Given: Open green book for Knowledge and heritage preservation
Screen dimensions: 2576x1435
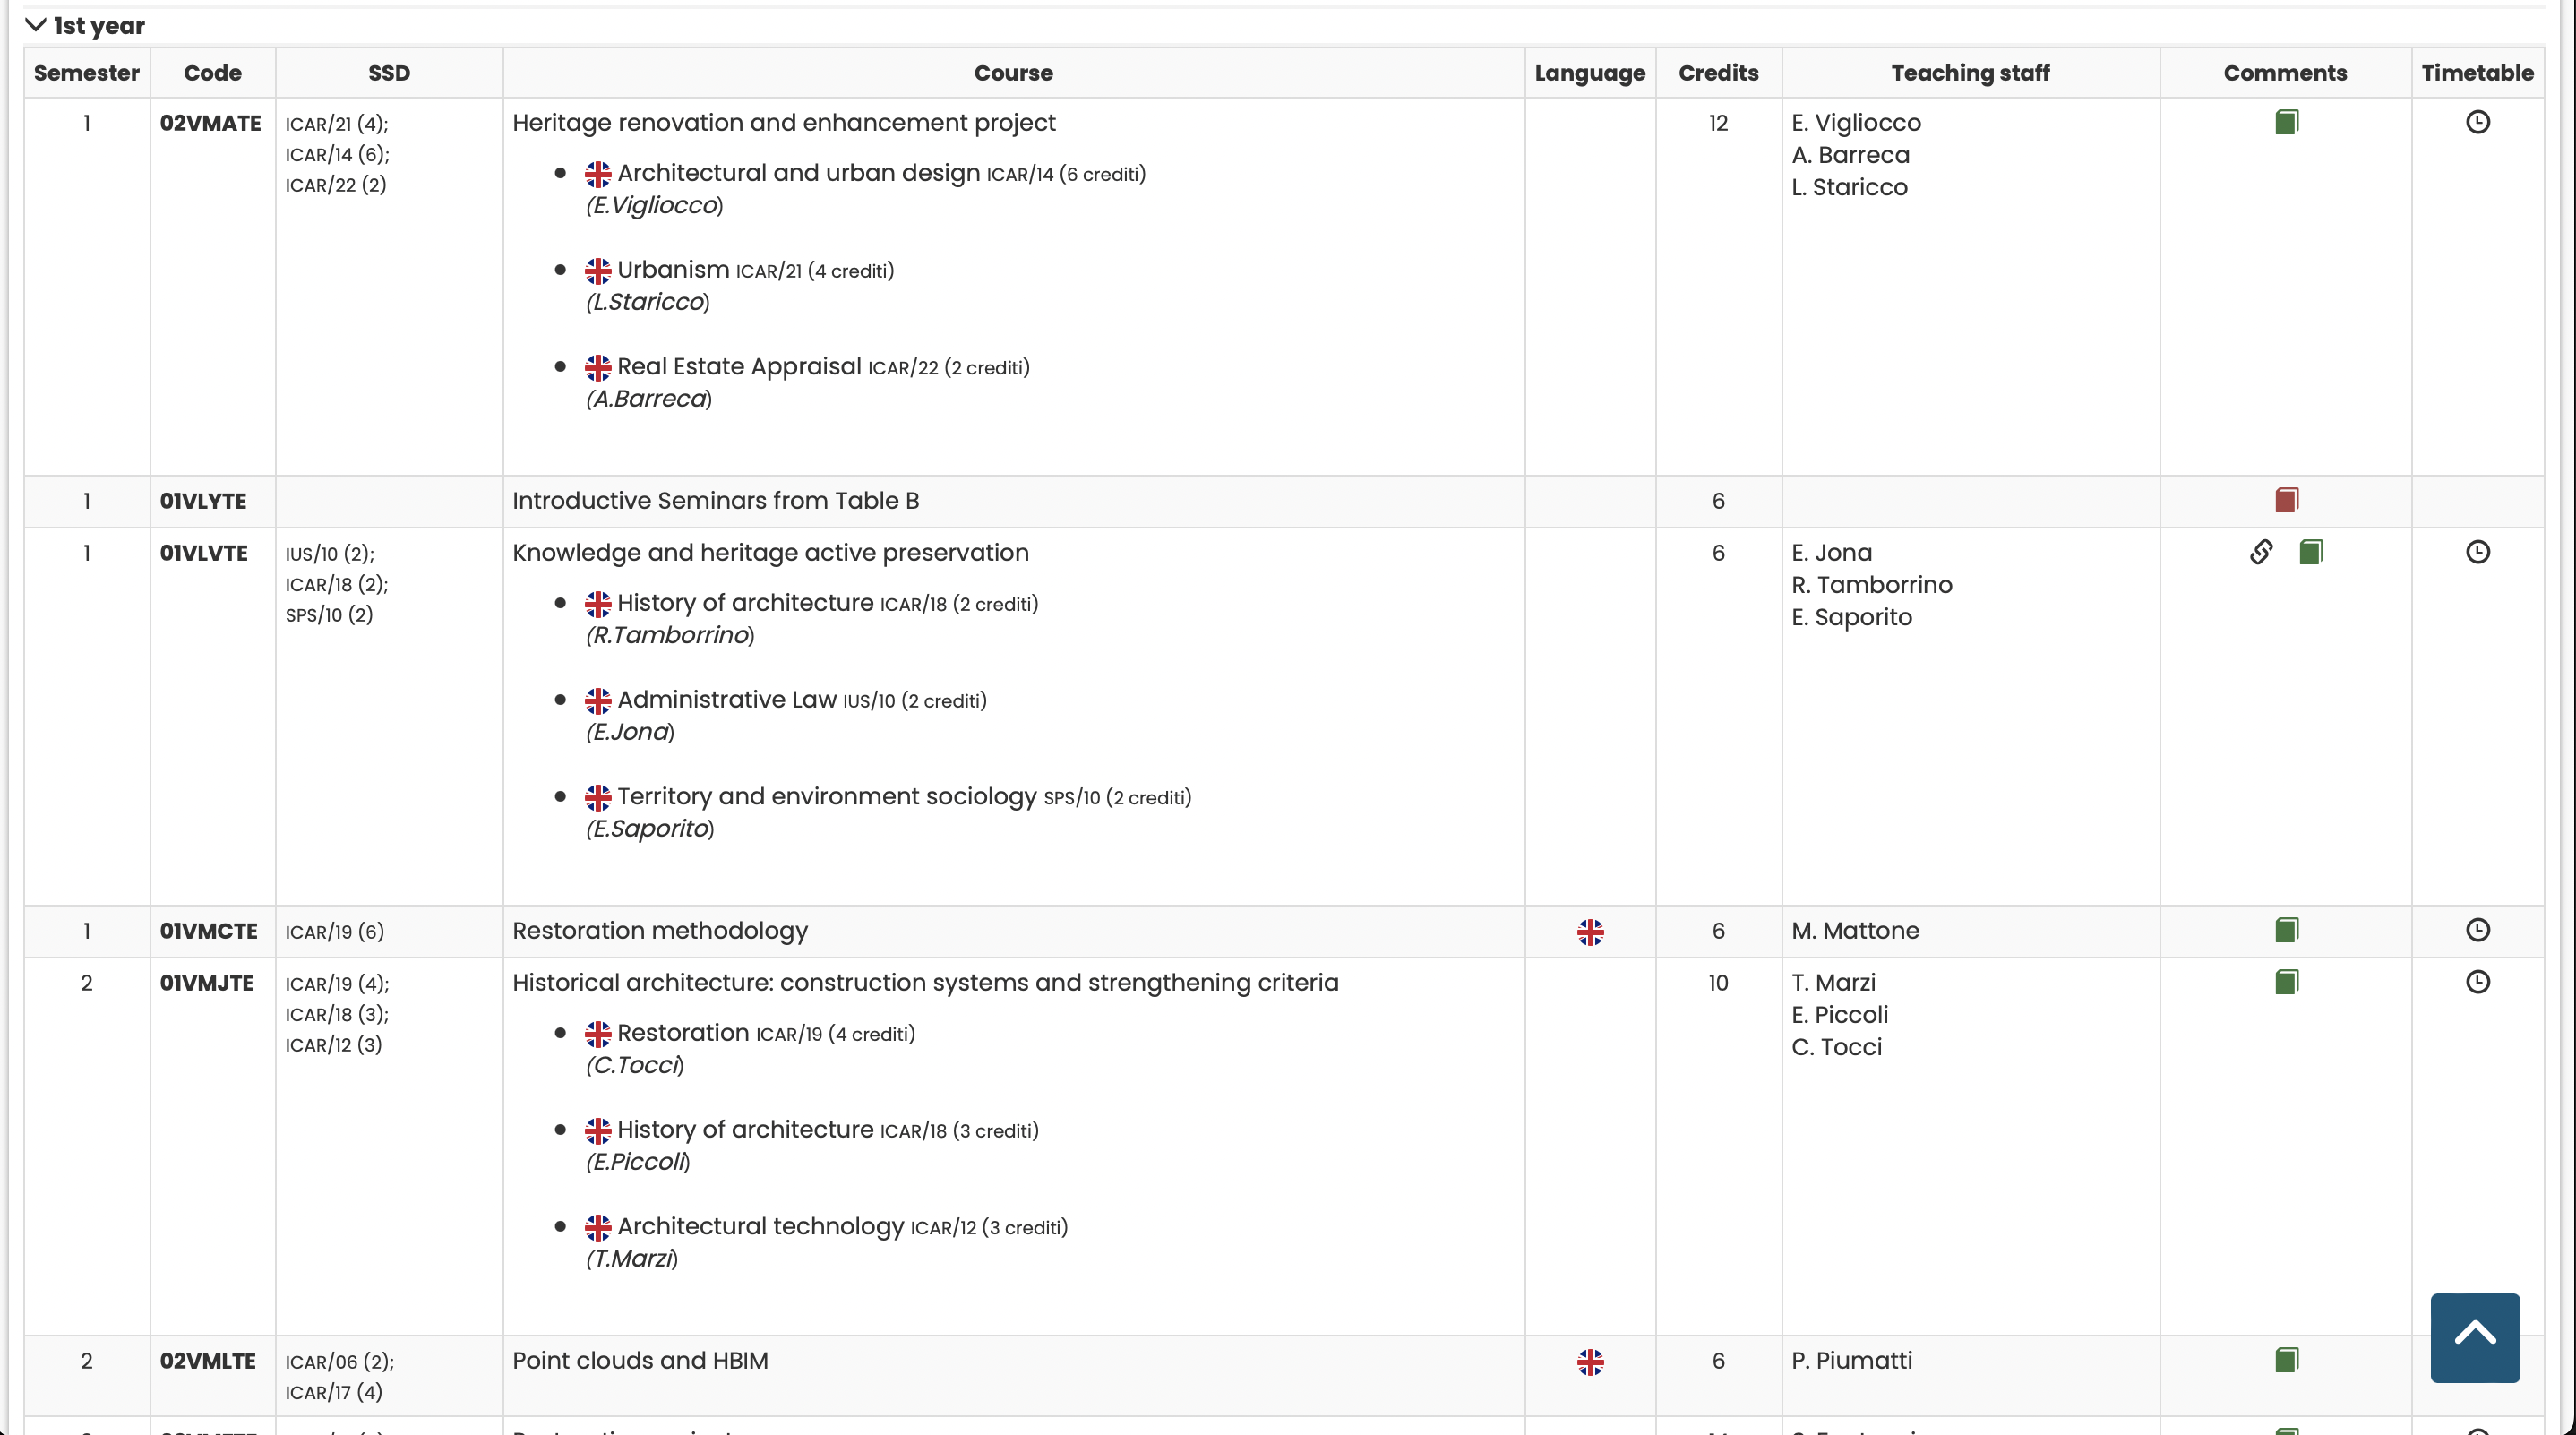Looking at the screenshot, I should click(x=2310, y=552).
